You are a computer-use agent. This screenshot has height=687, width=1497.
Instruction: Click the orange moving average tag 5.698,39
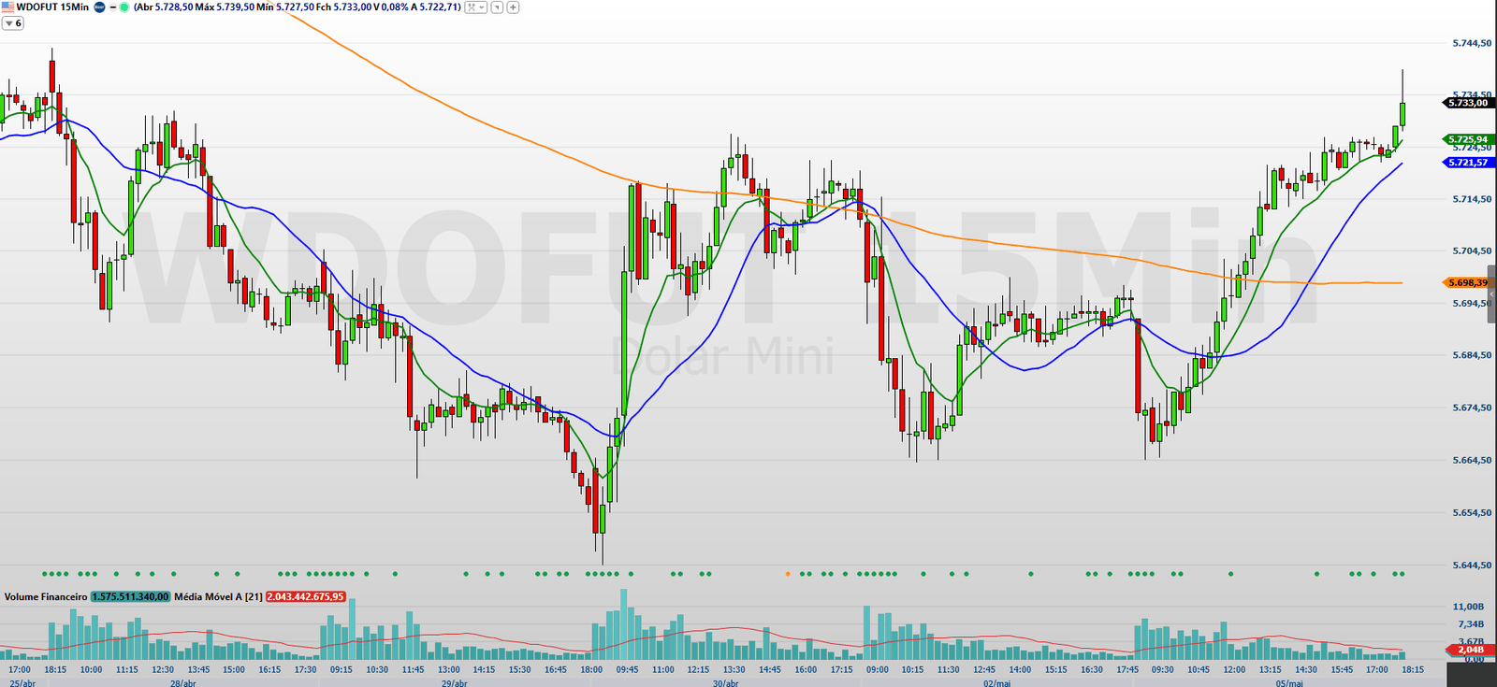1466,282
